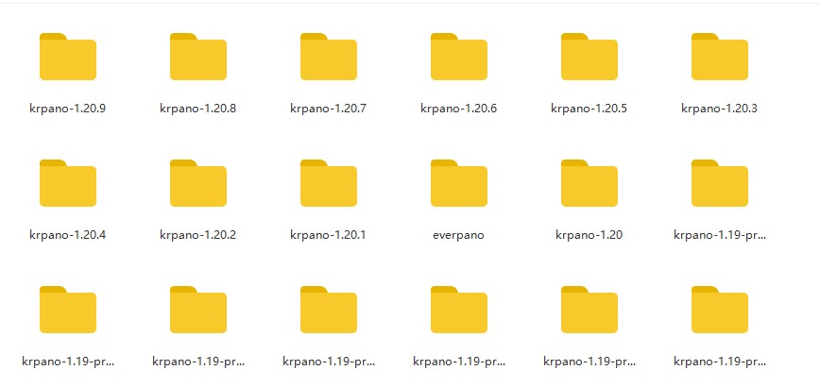Select the everpano folder icon
Image resolution: width=820 pixels, height=387 pixels.
click(x=458, y=183)
